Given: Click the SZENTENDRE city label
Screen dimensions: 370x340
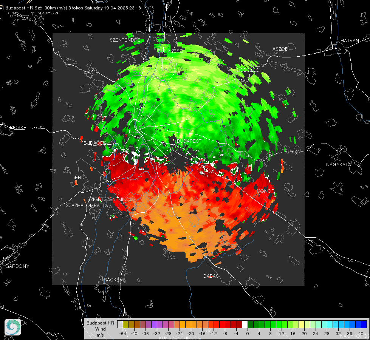Looking at the screenshot, I should pos(125,40).
